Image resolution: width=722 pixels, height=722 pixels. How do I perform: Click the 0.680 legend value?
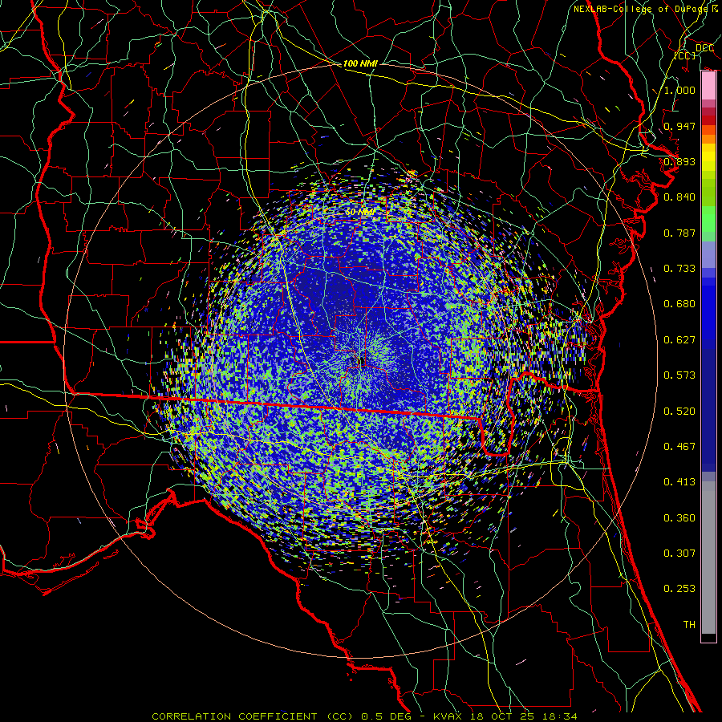(679, 304)
